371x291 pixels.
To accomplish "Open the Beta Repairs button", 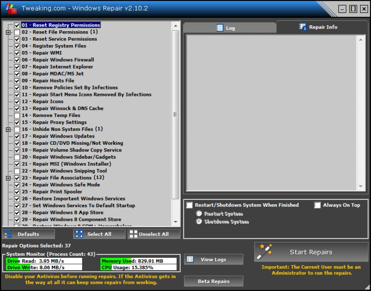I will [214, 281].
